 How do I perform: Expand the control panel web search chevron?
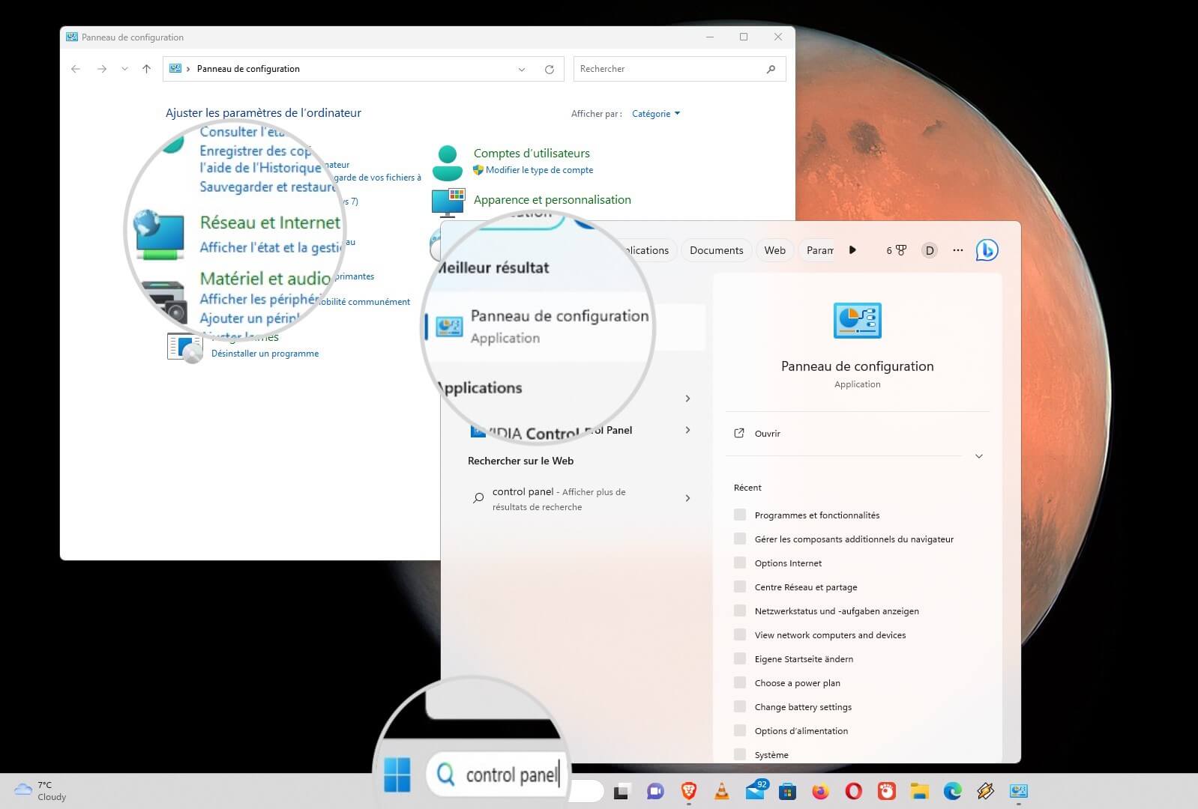[x=687, y=498]
